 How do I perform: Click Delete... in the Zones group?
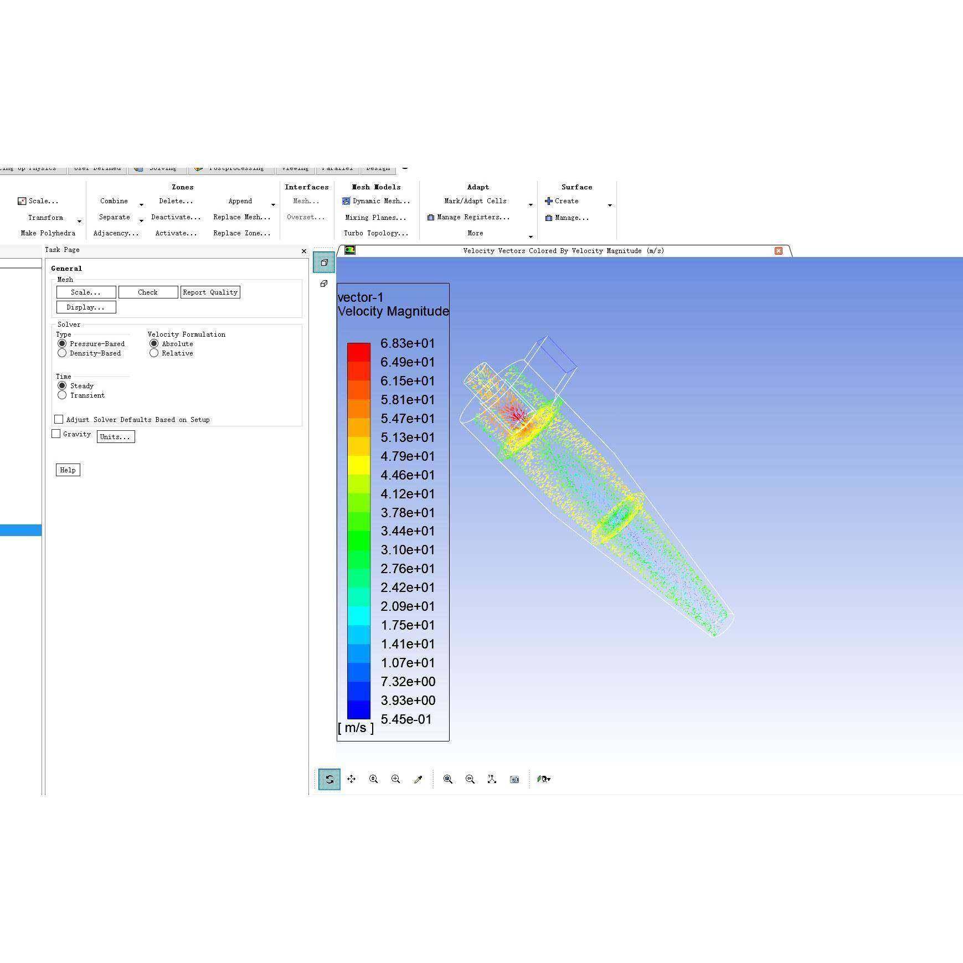[176, 201]
